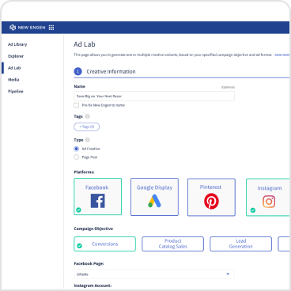
Task: Select the Product Catalog Sales objective
Action: pyautogui.click(x=173, y=244)
